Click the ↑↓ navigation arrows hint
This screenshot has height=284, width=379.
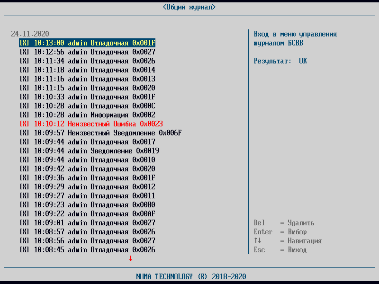(258, 241)
